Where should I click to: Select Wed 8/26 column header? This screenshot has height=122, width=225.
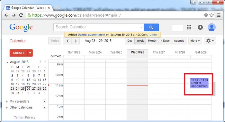(x=138, y=52)
